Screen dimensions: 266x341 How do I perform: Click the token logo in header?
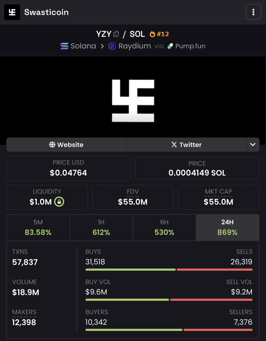(12, 12)
